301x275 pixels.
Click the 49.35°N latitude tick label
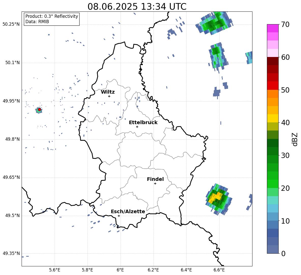(11, 253)
